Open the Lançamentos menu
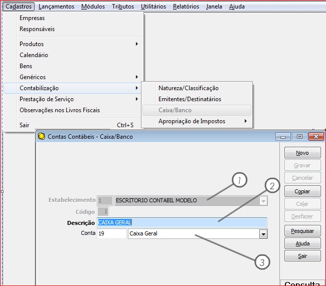This screenshot has height=286, width=326. point(56,7)
